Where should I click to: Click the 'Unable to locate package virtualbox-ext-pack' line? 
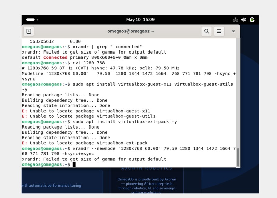pyautogui.click(x=85, y=143)
